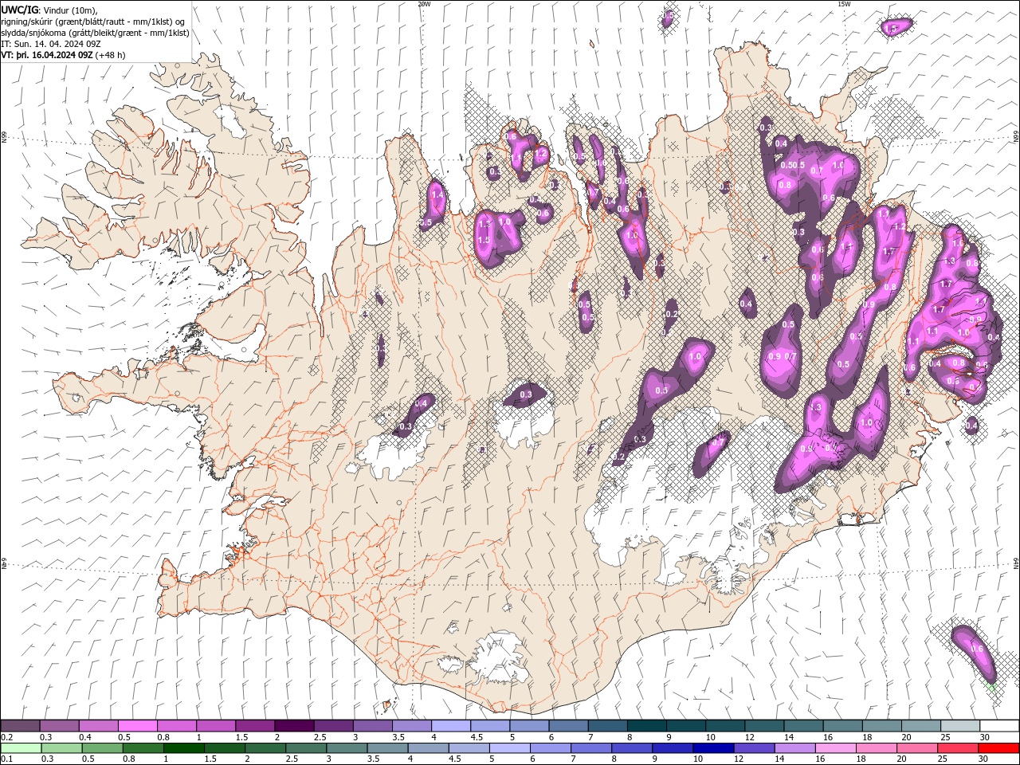Viewport: 1020px width, 765px height.
Task: Click the upper legend swatch between 0.2 and 0.3
Action: (x=20, y=726)
